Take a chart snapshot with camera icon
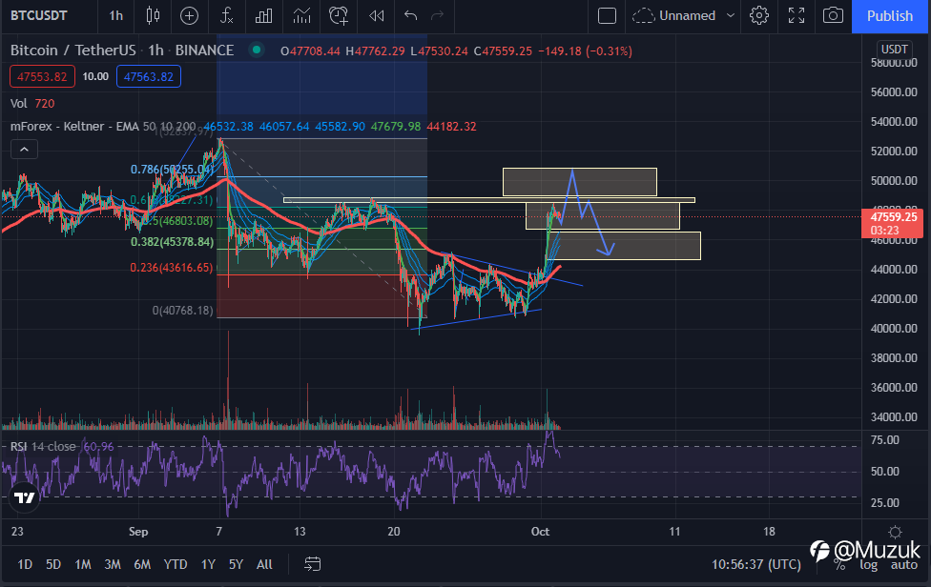Viewport: 931px width, 587px height. tap(833, 16)
